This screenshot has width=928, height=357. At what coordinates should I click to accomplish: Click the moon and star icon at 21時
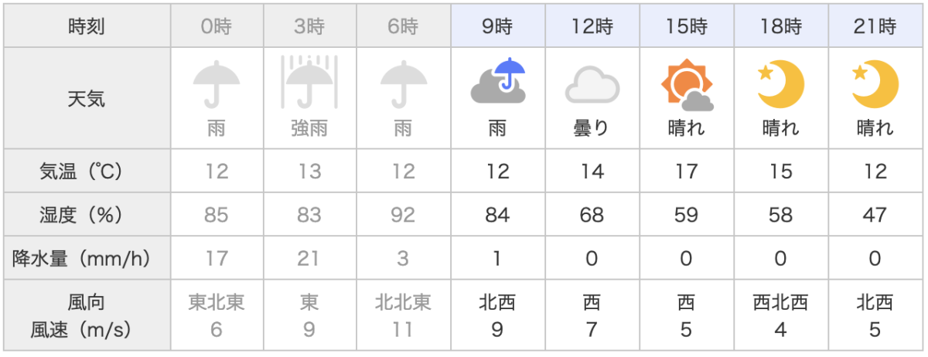[875, 83]
